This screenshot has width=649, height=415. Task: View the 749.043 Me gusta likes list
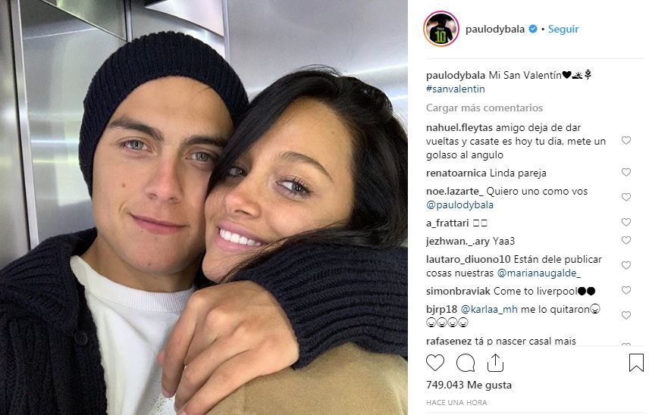coord(469,385)
